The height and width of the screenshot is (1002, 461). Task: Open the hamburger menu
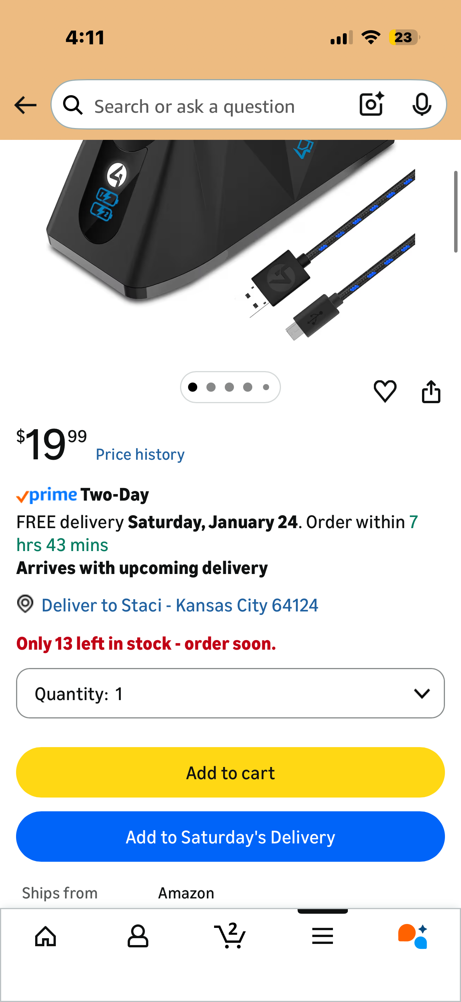[x=323, y=936]
